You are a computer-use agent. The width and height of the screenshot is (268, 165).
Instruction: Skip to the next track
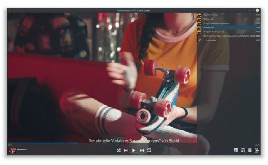[142, 150]
